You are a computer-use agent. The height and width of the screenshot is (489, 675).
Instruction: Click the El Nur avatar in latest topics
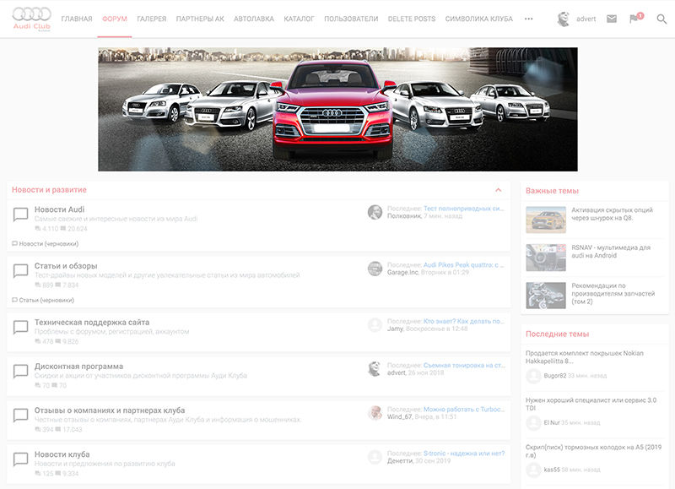click(533, 422)
